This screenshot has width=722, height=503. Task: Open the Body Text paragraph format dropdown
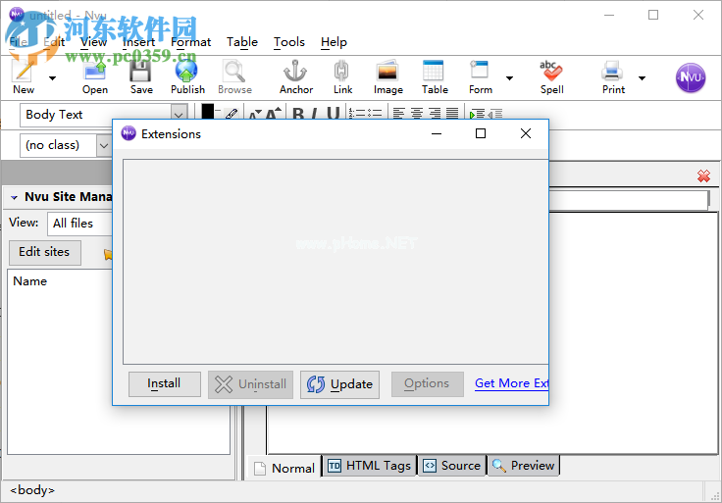179,115
